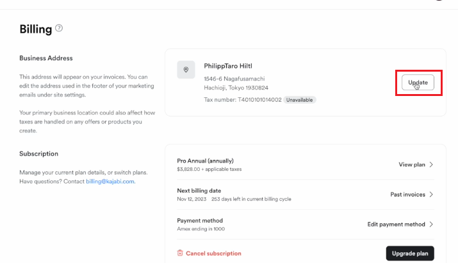458x263 pixels.
Task: Click the help icon beside Billing heading
Action: click(x=59, y=28)
